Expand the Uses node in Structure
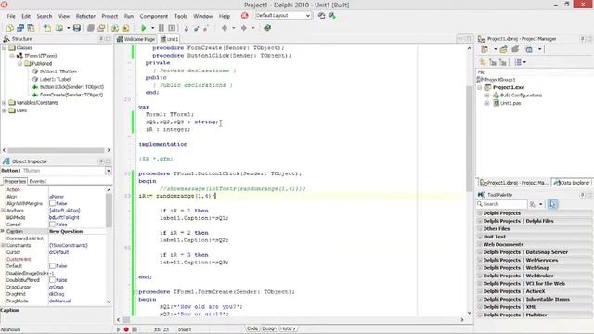The height and width of the screenshot is (334, 594). (x=4, y=110)
